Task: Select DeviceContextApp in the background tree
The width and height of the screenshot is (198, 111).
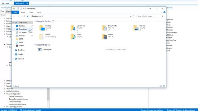Action: pos(16,97)
